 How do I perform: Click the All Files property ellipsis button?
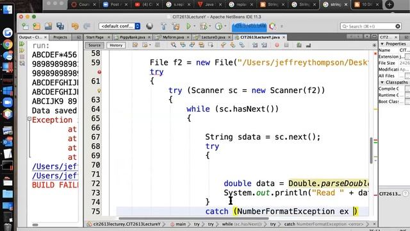tap(407, 76)
